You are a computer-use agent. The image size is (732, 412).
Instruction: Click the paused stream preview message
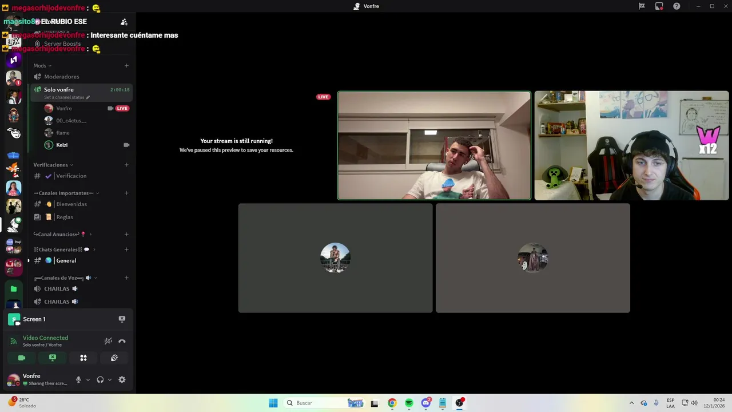(236, 145)
